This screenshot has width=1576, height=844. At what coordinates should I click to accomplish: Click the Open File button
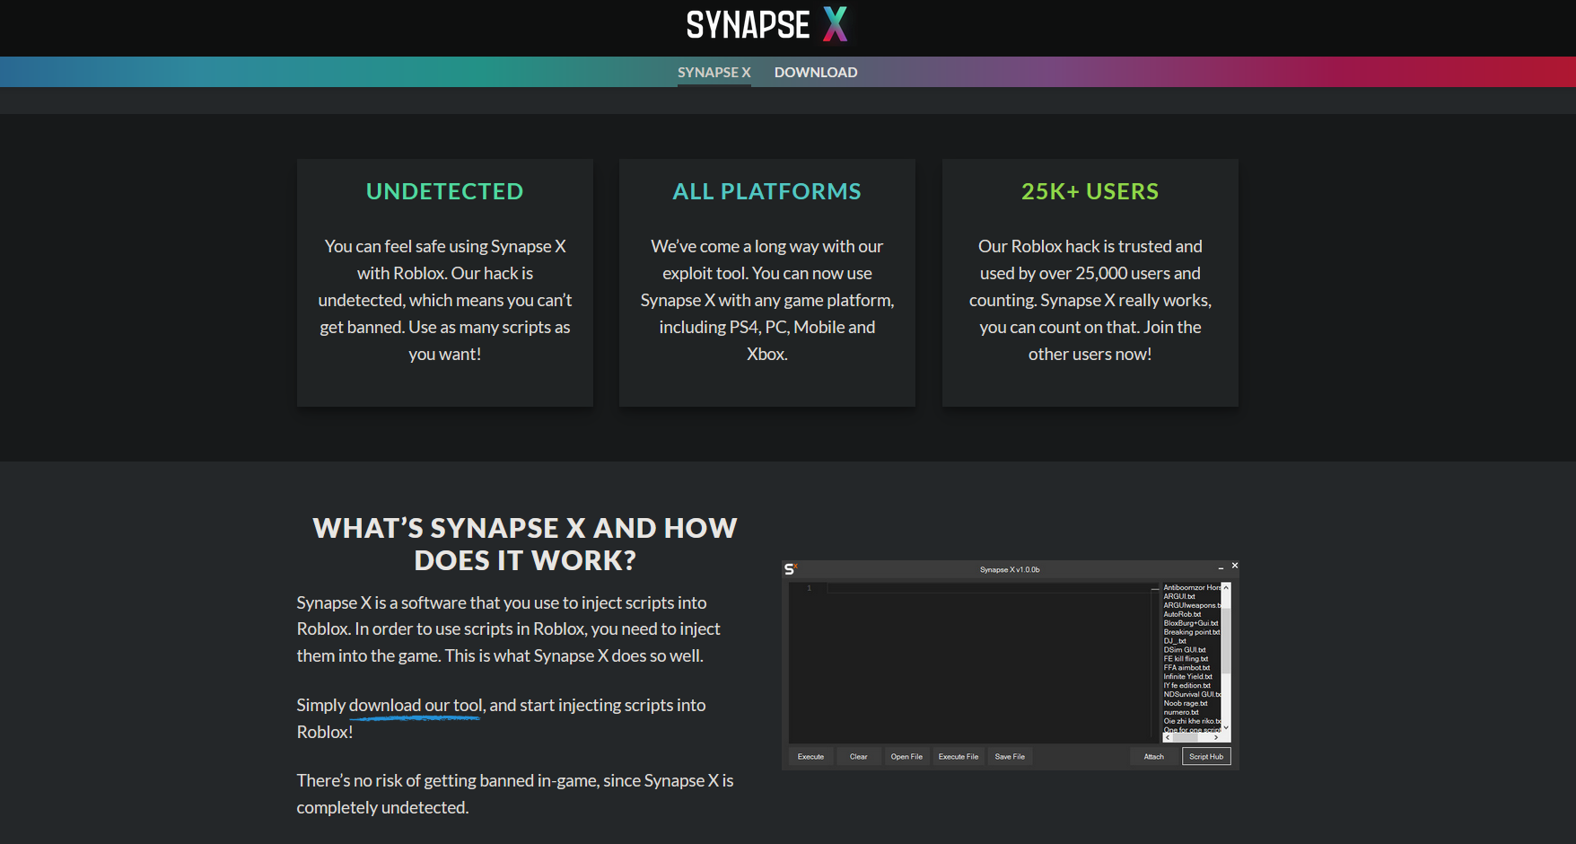click(906, 757)
